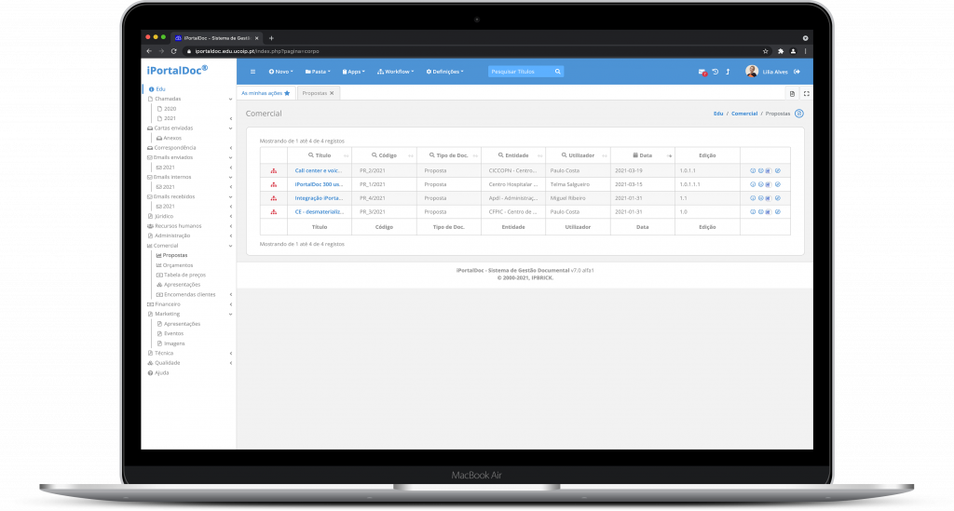954x511 pixels.
Task: Open the messages envelope notification icon
Action: [702, 73]
